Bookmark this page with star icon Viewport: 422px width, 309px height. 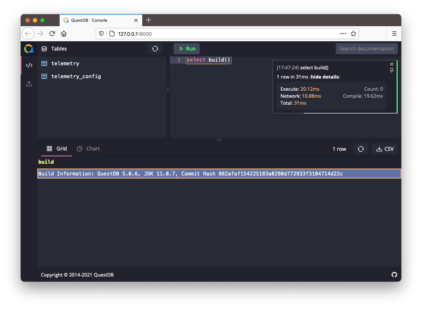click(353, 34)
